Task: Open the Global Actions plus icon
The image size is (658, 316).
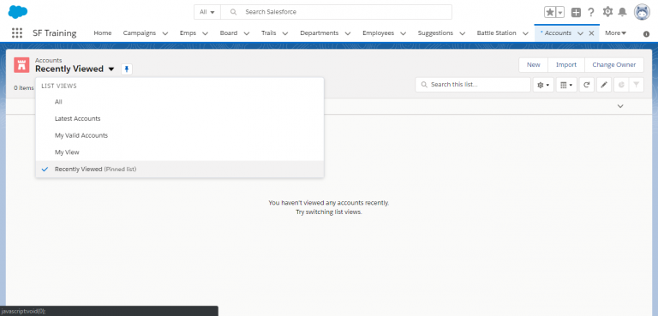Action: tap(576, 12)
